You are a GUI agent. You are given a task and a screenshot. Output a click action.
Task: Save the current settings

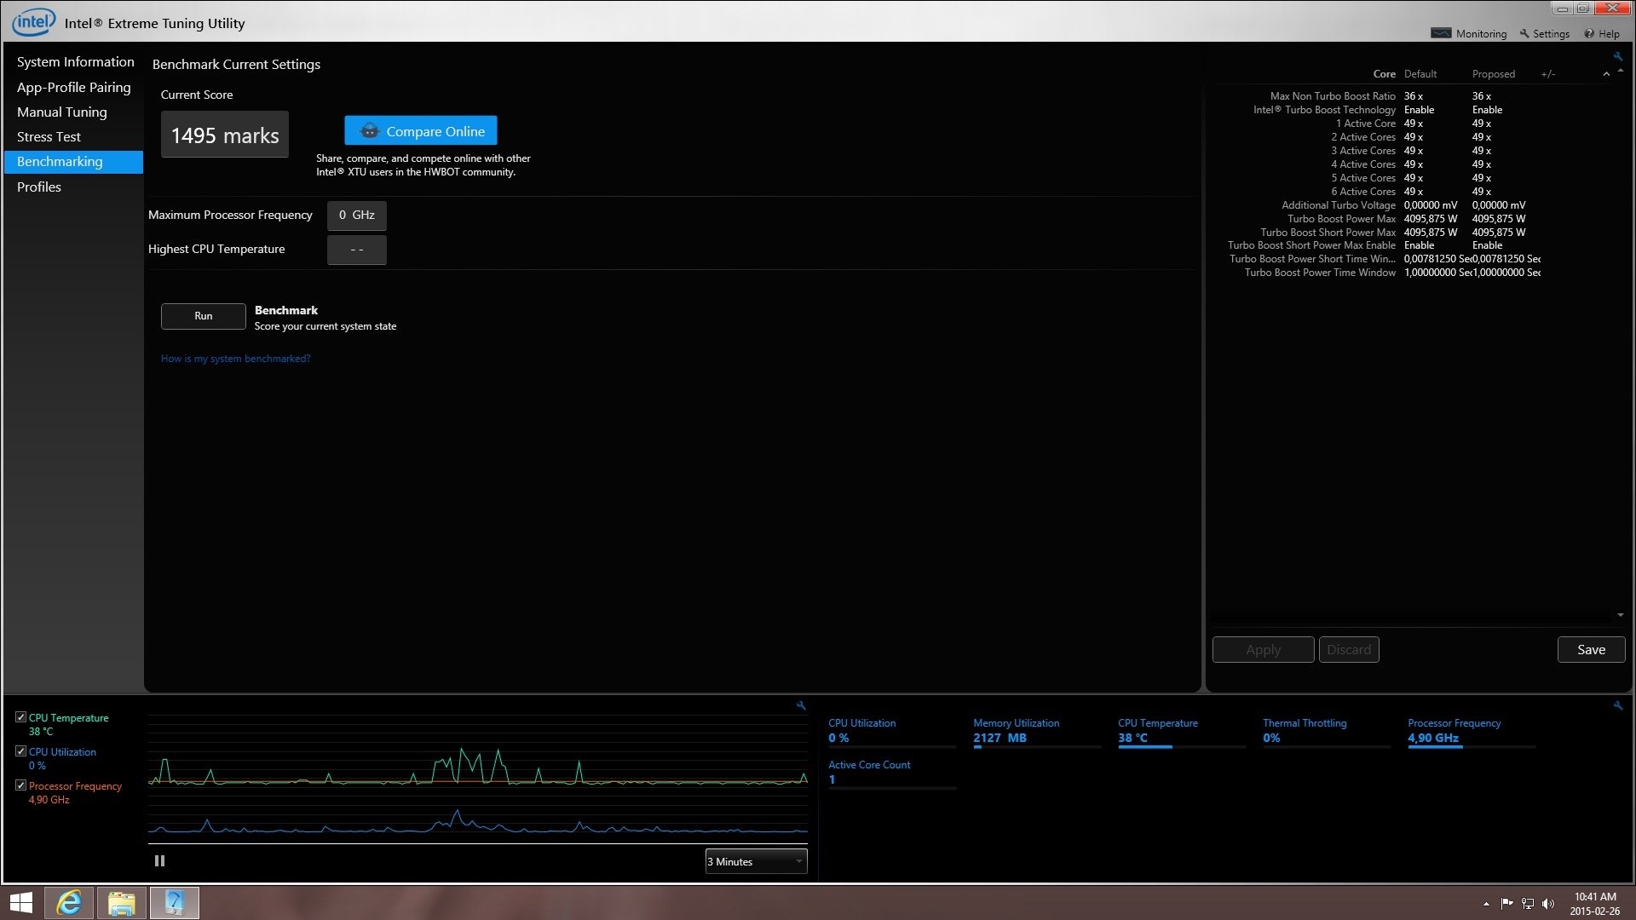pyautogui.click(x=1591, y=650)
